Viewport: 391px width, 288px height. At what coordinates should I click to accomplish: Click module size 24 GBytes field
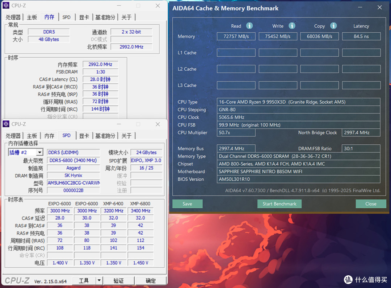point(146,152)
